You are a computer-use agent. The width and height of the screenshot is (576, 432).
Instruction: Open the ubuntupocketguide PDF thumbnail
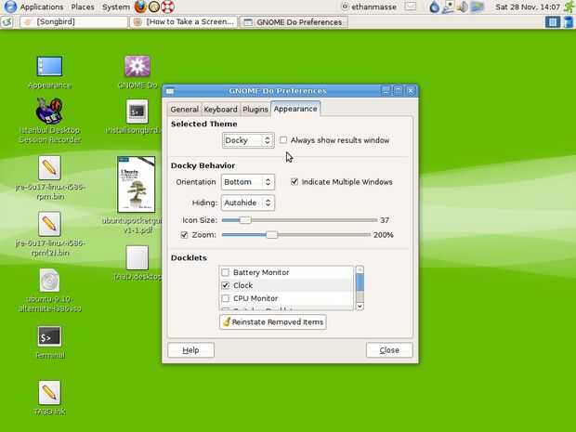pyautogui.click(x=137, y=184)
